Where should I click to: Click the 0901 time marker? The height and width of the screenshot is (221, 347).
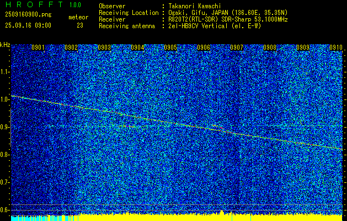coord(38,48)
